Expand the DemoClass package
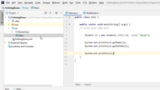This screenshot has width=160, height=90. click(x=12, y=32)
